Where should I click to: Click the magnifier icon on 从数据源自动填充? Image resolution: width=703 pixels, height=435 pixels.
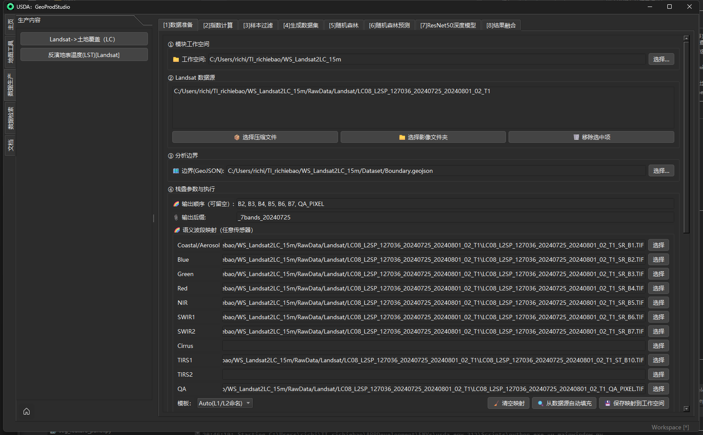click(x=540, y=403)
